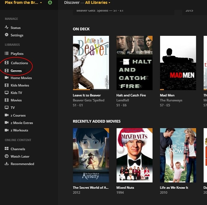Screen dimensions: 207x205
Task: Open Status page from sidebar
Action: pyautogui.click(x=16, y=28)
